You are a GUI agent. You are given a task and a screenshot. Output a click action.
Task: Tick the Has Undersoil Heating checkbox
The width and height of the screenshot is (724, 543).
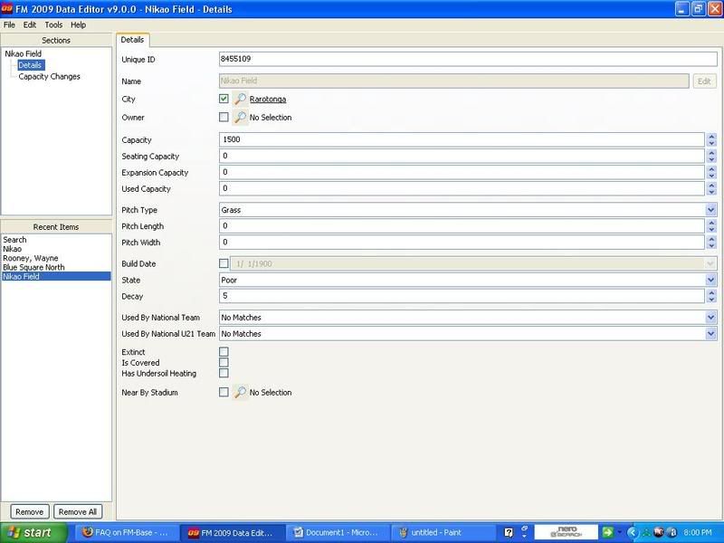click(224, 373)
